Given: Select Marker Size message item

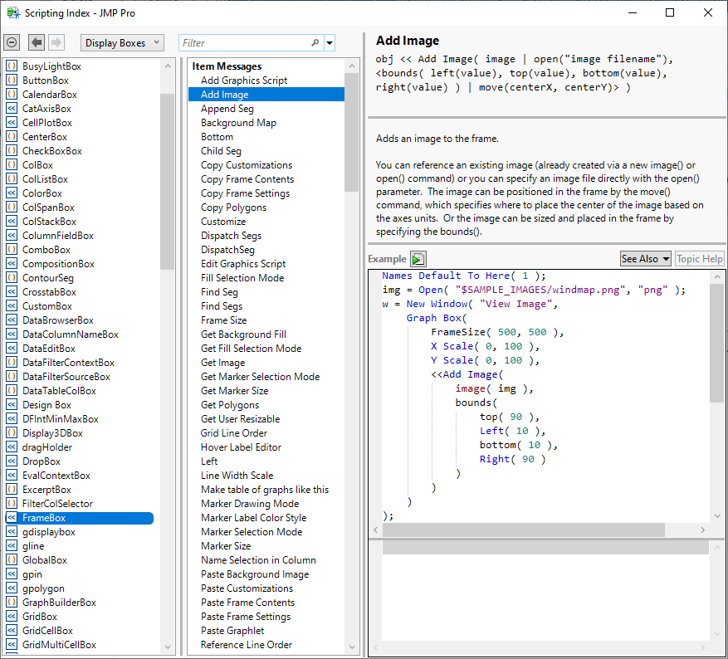Looking at the screenshot, I should click(x=226, y=546).
